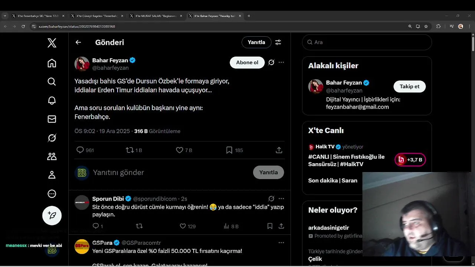
Task: Open Bahar Feyzan in Alakalı kişiler
Action: (344, 83)
